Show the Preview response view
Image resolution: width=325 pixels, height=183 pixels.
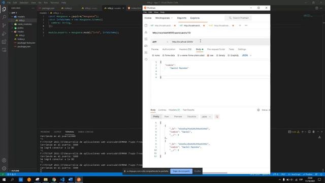pyautogui.click(x=178, y=116)
